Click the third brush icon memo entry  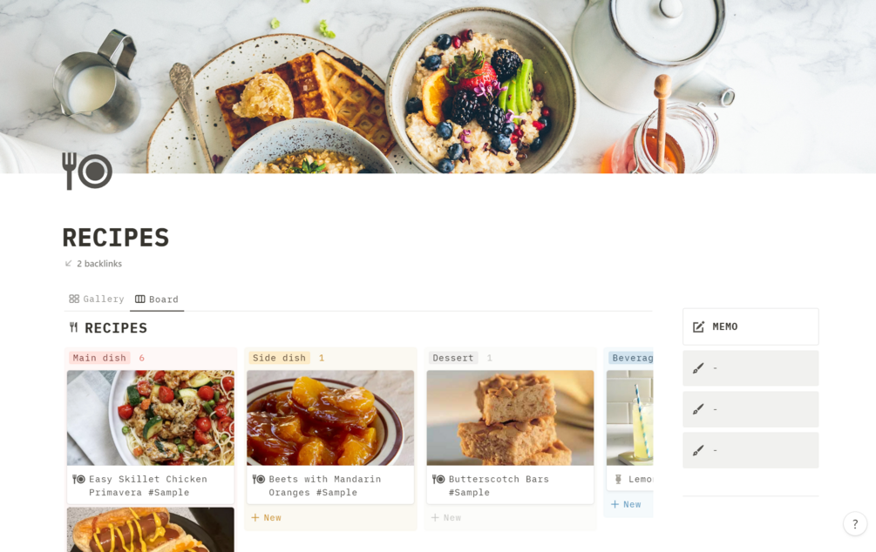(750, 450)
